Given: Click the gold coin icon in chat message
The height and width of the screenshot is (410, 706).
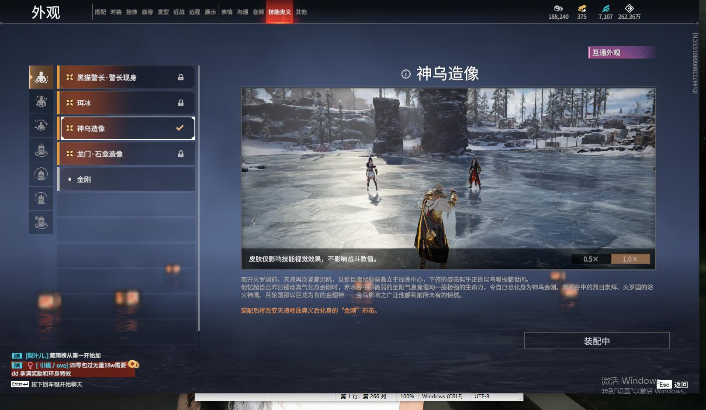Looking at the screenshot, I should (134, 364).
